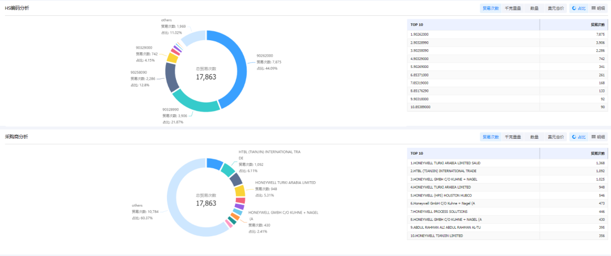Switch HS编码分析 to 占比 donut view
Viewport: 611px width, 256px height.
coord(578,8)
